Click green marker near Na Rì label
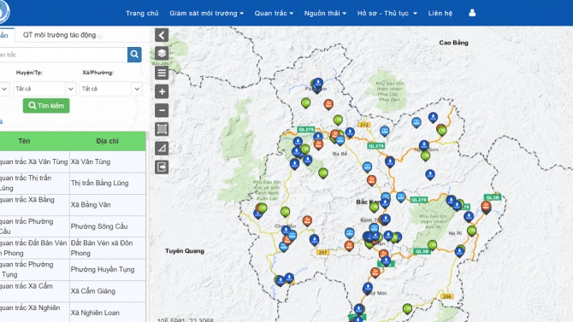The image size is (573, 322). (x=471, y=231)
